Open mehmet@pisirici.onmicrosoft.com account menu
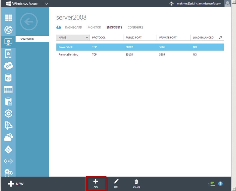The height and width of the screenshot is (191, 236). (199, 4)
